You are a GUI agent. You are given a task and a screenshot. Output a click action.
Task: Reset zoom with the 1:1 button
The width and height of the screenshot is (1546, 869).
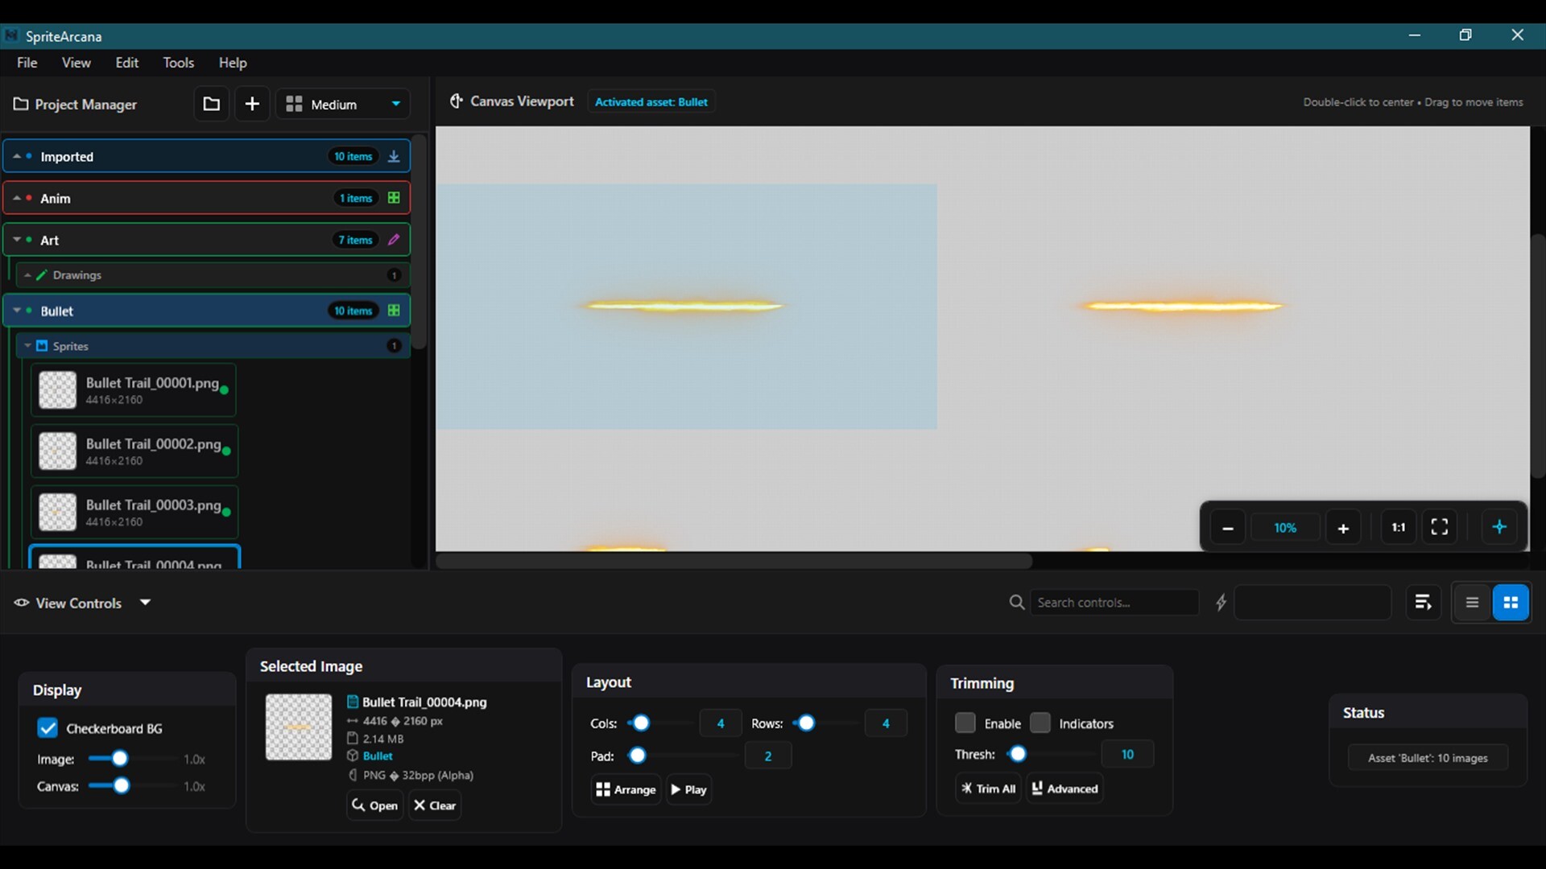[x=1399, y=528]
